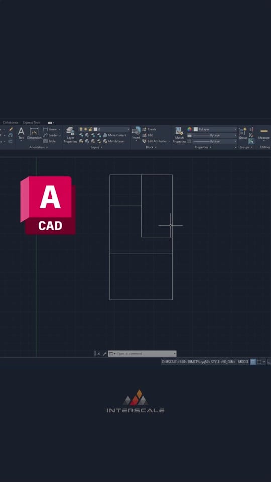The image size is (271, 482).
Task: Click the layer tool icon left of Match Layer
Action: click(x=105, y=141)
